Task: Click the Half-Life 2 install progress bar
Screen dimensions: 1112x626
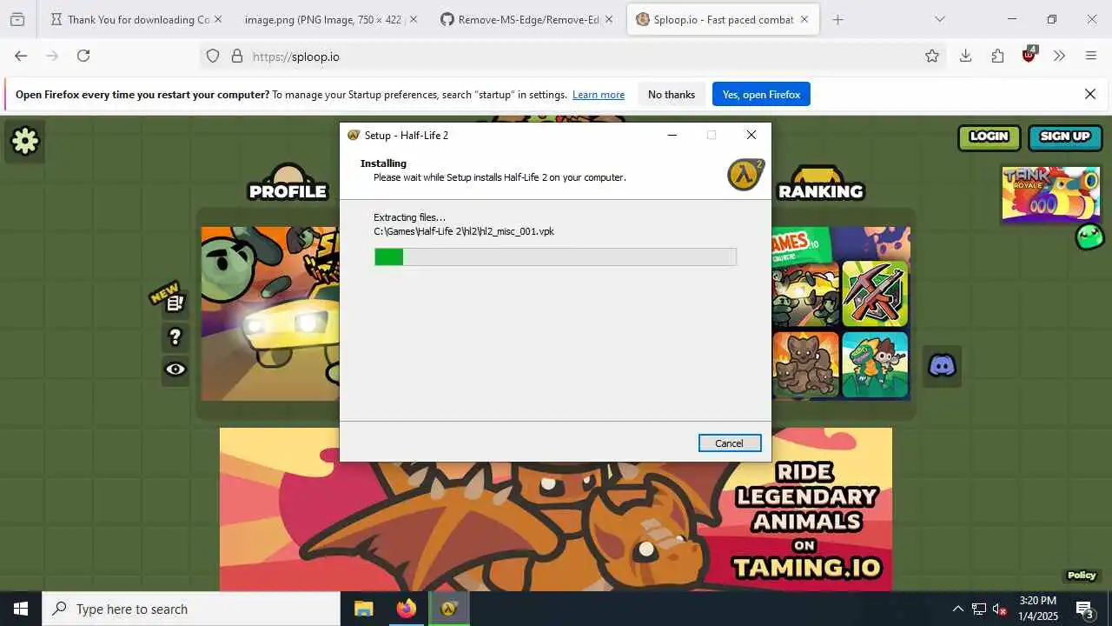Action: point(555,256)
